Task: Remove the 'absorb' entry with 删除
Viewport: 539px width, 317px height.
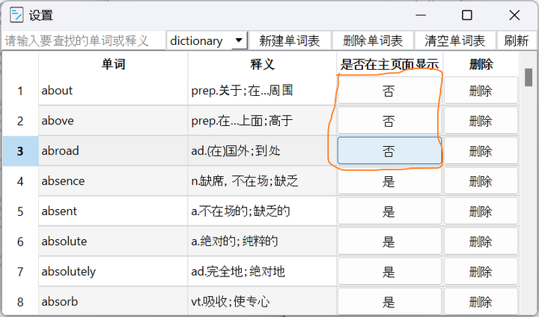Action: (x=480, y=301)
